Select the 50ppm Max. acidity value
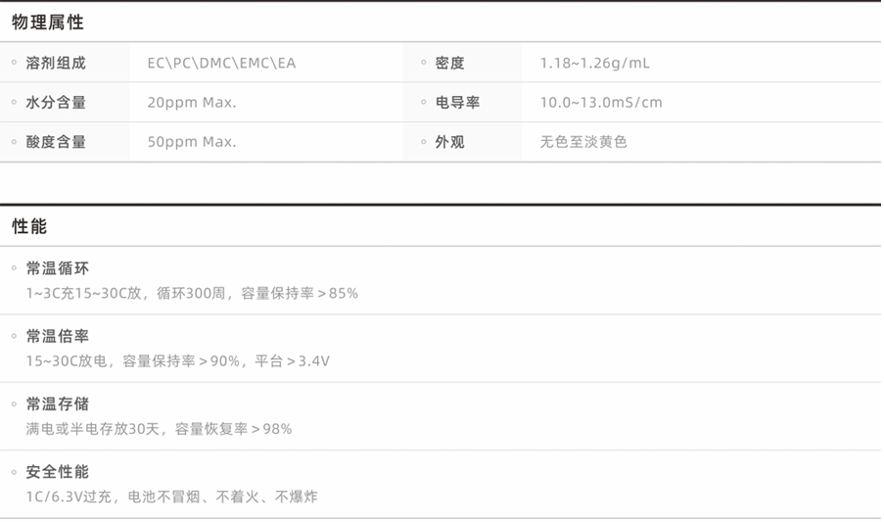 coord(192,142)
